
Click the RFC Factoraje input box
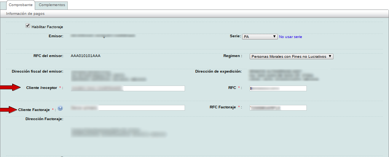[278, 108]
